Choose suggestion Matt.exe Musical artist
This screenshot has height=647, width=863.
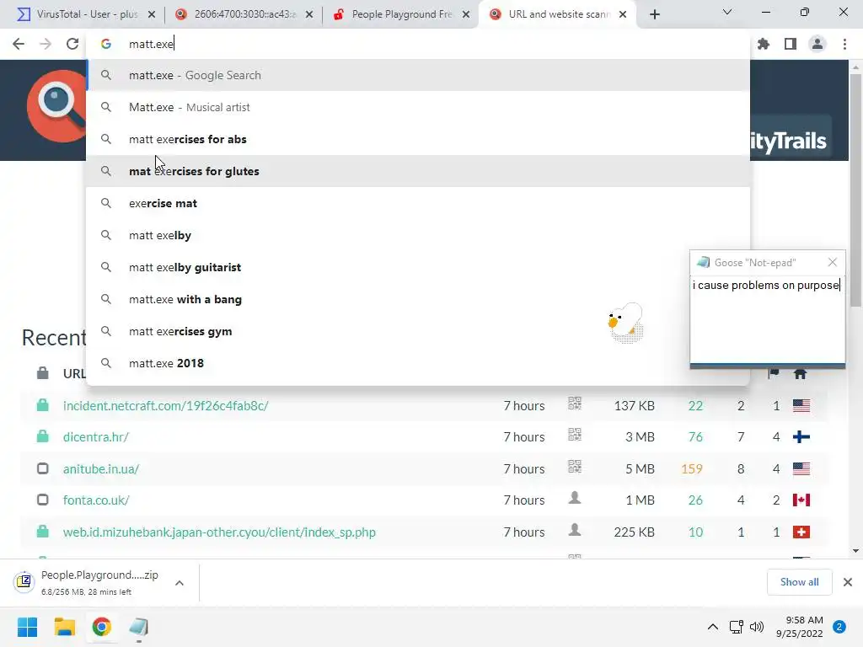418,107
